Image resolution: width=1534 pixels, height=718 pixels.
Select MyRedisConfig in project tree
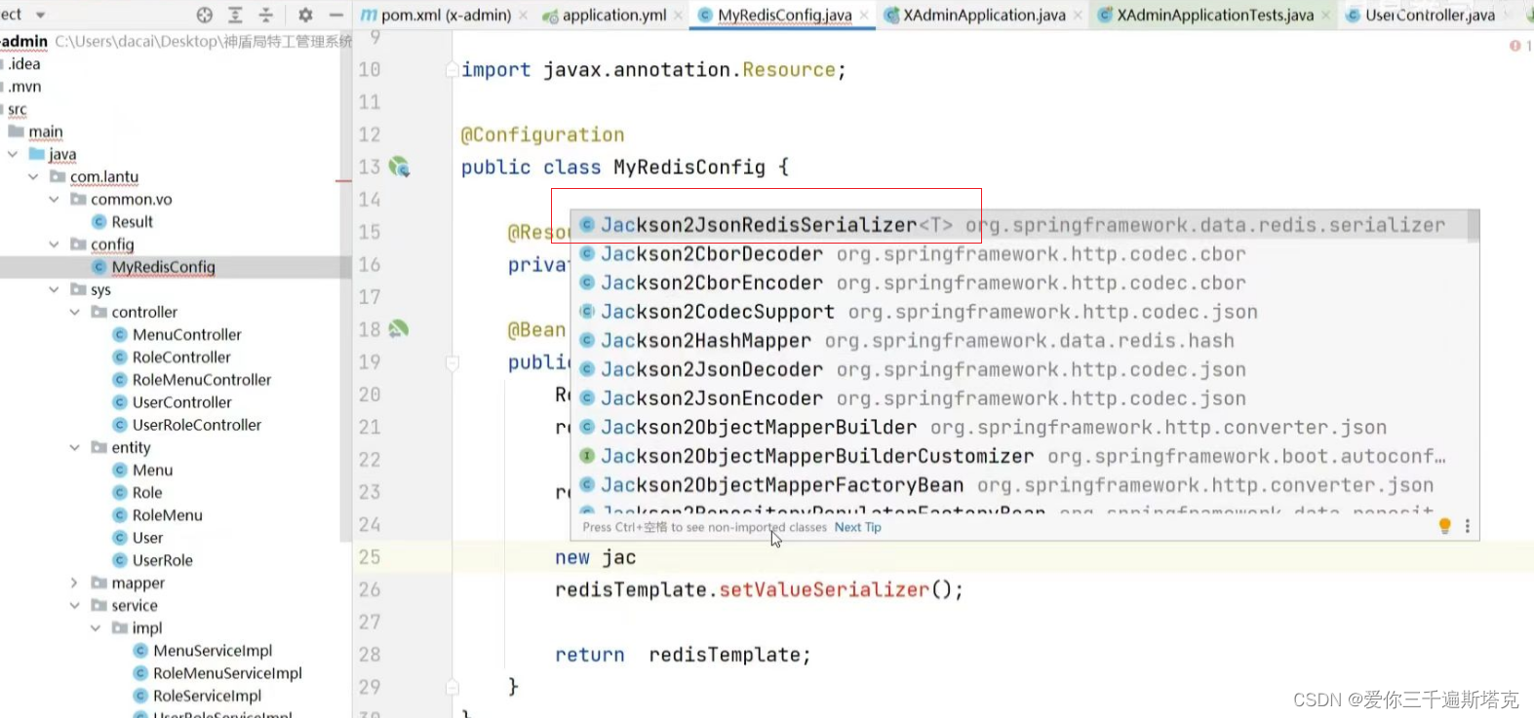(153, 267)
